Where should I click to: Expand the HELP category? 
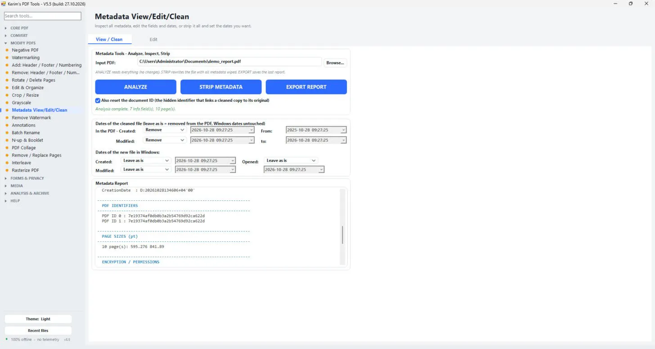pos(15,201)
